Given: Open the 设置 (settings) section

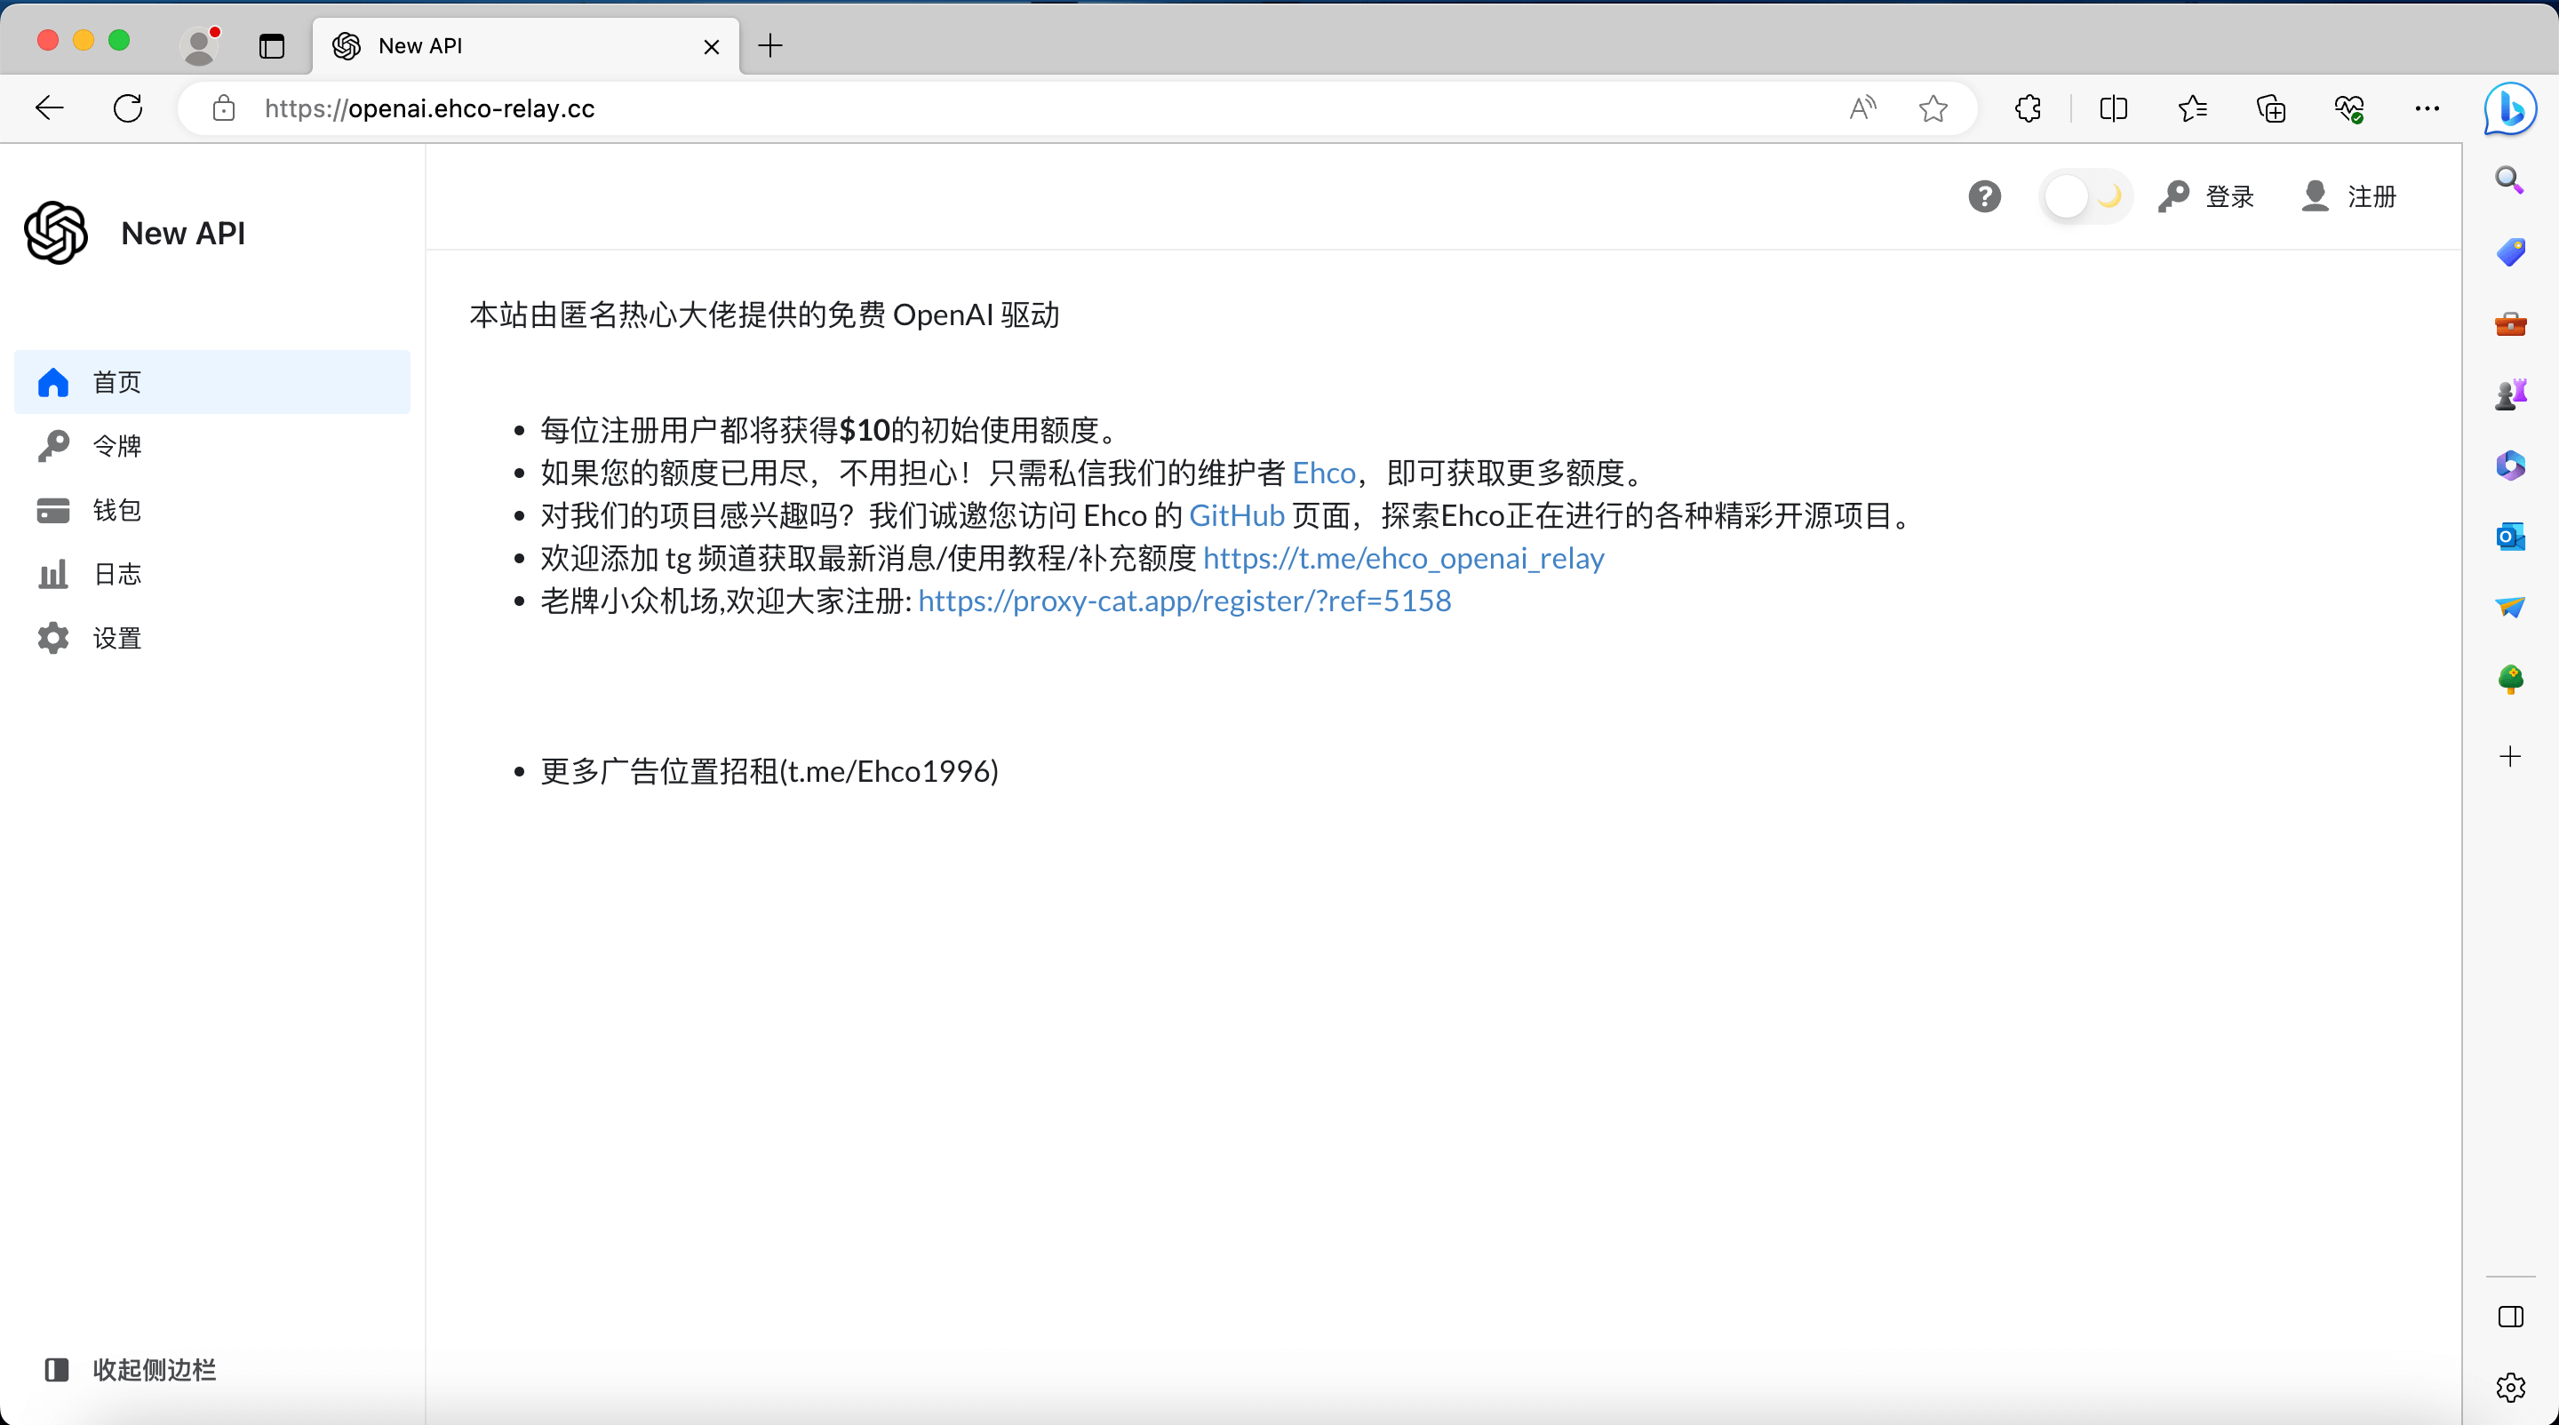Looking at the screenshot, I should point(116,638).
